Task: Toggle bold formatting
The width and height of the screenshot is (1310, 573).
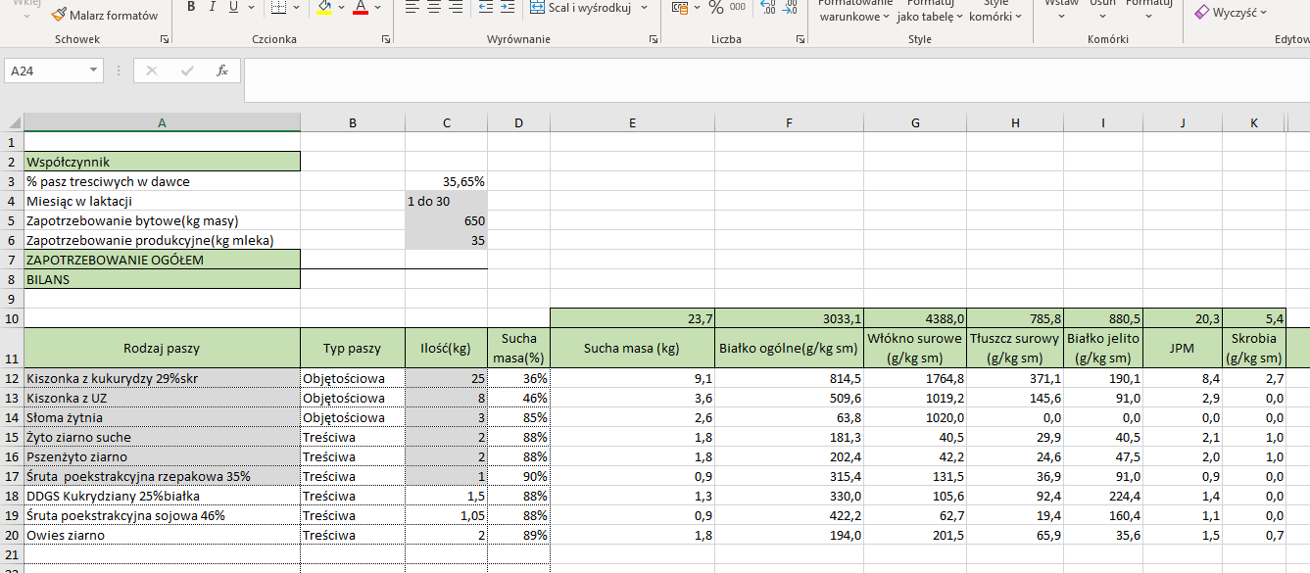Action: pos(190,7)
